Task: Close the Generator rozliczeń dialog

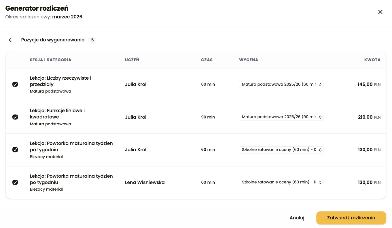Action: click(380, 12)
